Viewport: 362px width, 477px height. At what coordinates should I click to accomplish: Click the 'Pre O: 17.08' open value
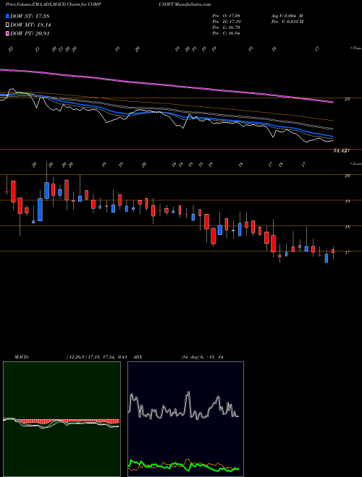pyautogui.click(x=227, y=16)
